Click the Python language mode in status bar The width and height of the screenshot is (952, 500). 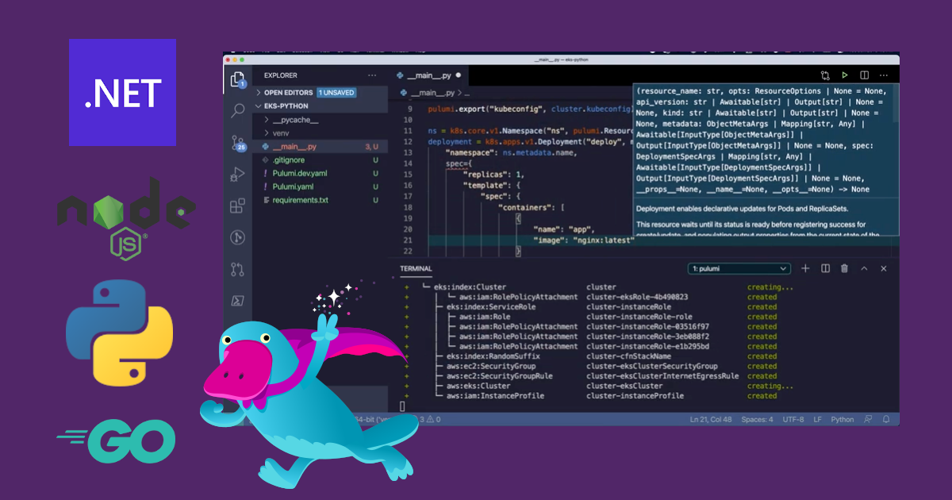(x=842, y=419)
